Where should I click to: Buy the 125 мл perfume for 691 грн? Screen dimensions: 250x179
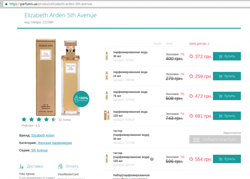point(227,115)
